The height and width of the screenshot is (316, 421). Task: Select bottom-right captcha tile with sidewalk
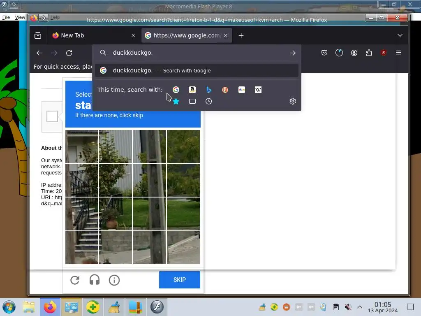(183, 248)
